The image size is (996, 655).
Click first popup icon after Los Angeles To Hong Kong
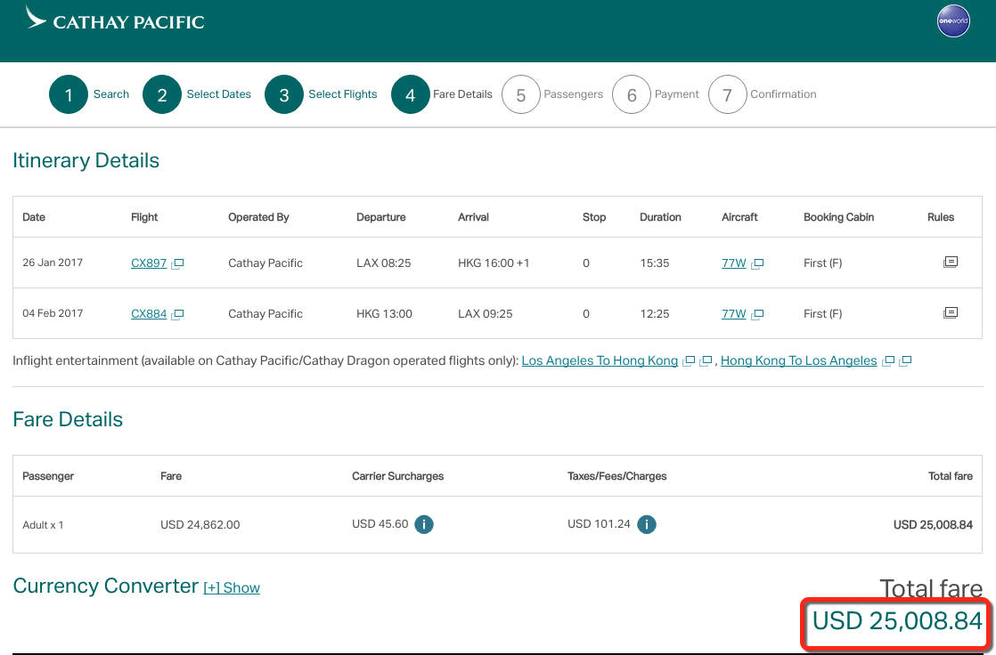click(689, 361)
